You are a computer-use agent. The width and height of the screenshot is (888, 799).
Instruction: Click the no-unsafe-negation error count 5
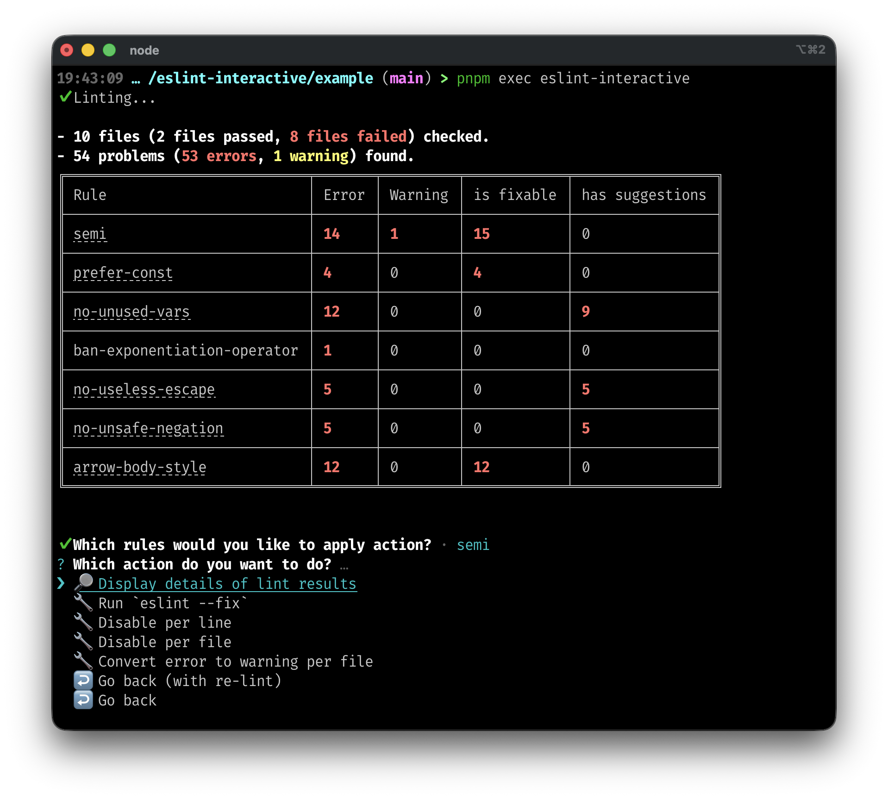pos(327,428)
